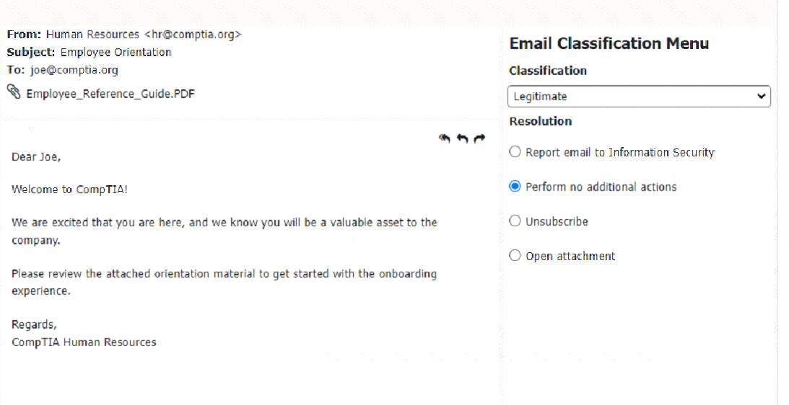Select the Unsubscribe radio option

click(x=515, y=221)
